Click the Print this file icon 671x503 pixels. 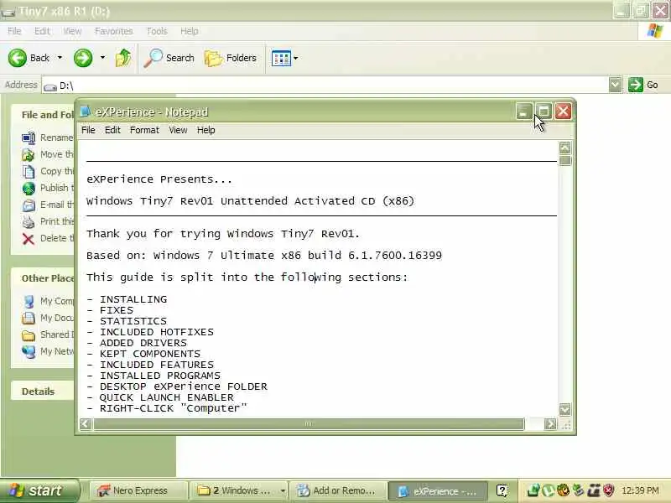tap(29, 221)
